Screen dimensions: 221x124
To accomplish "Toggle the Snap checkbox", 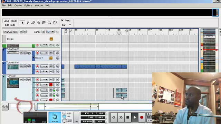I will pyautogui.click(x=62, y=20).
